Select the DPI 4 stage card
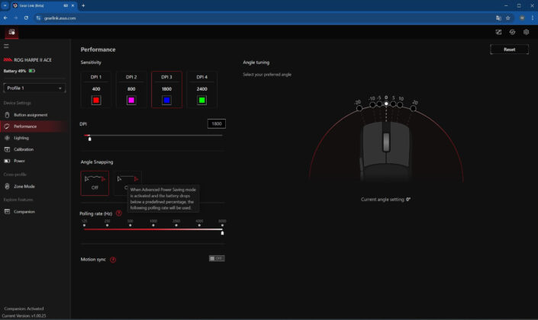 [x=201, y=90]
